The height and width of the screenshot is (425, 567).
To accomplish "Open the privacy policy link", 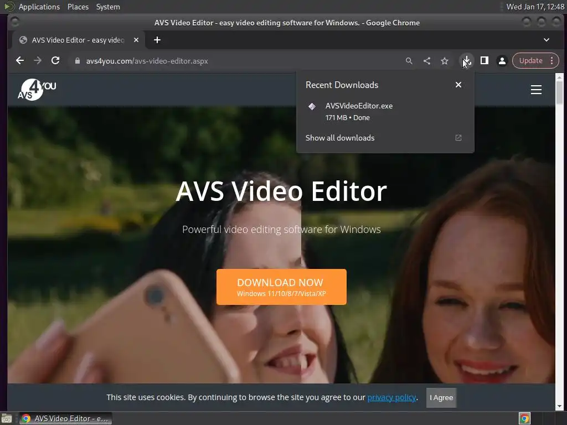I will [x=391, y=397].
